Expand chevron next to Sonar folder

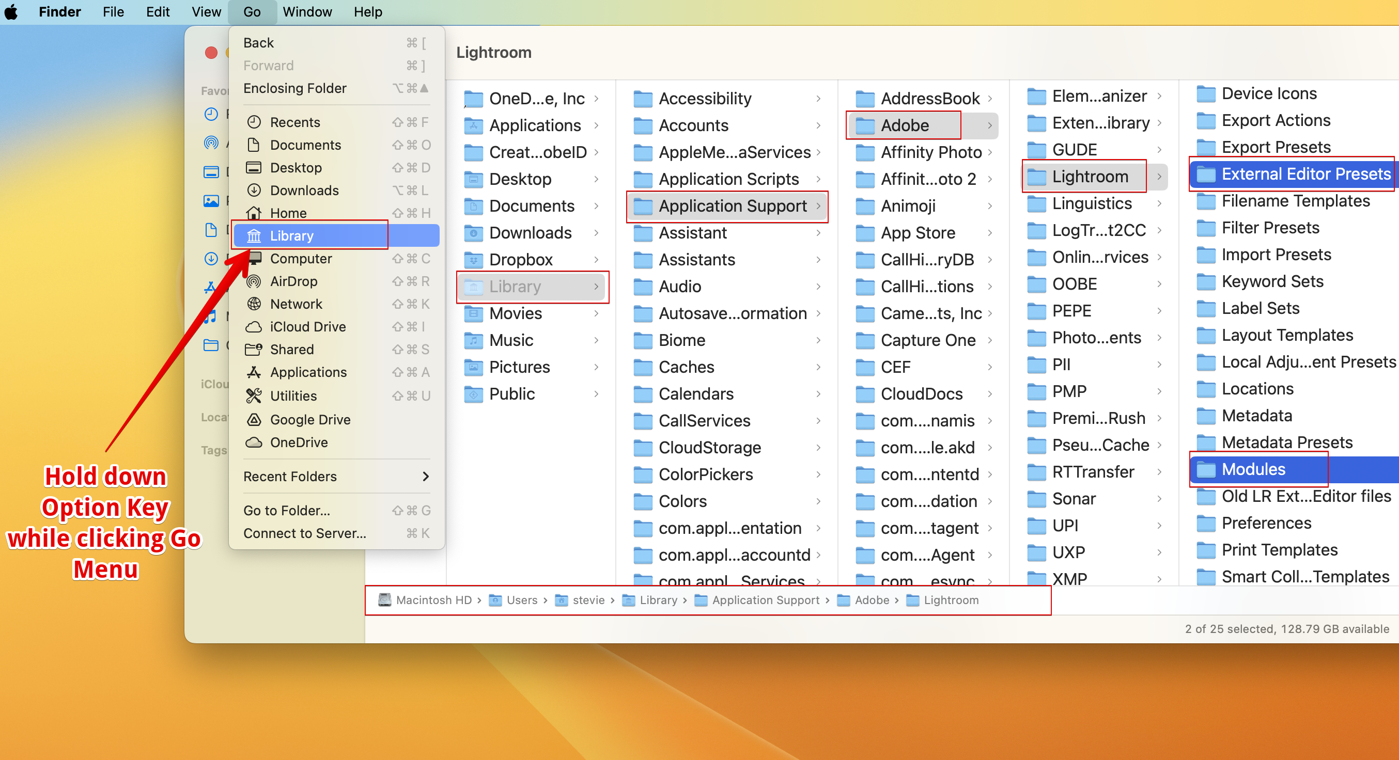(x=1159, y=498)
